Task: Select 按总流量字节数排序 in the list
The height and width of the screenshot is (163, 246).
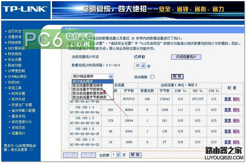Action: point(92,89)
